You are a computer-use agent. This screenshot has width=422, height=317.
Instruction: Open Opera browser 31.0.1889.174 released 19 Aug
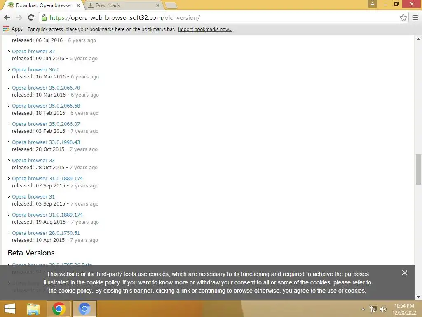[x=47, y=215]
